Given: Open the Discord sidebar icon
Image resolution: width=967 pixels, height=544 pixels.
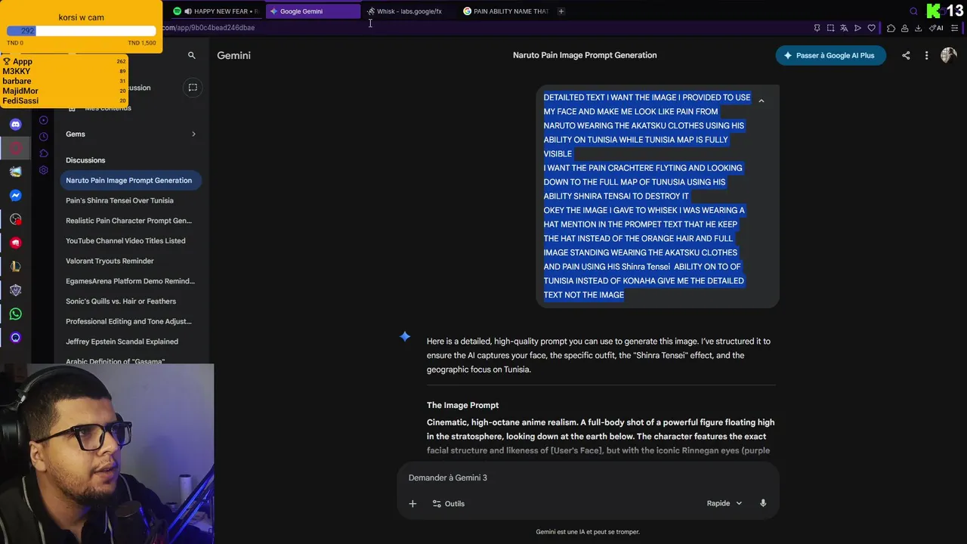Looking at the screenshot, I should coord(15,124).
